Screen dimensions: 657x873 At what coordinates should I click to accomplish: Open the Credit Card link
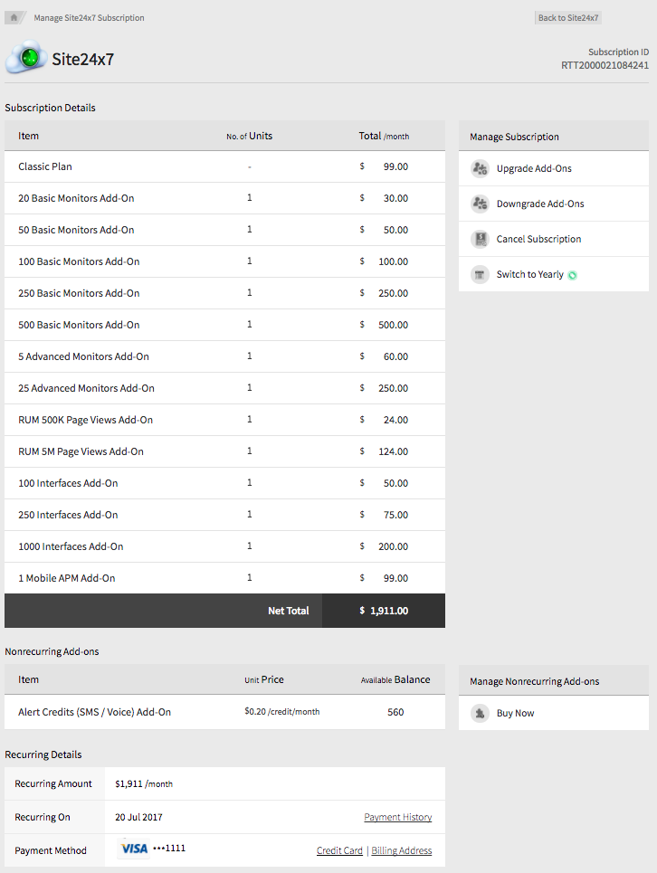tap(339, 850)
